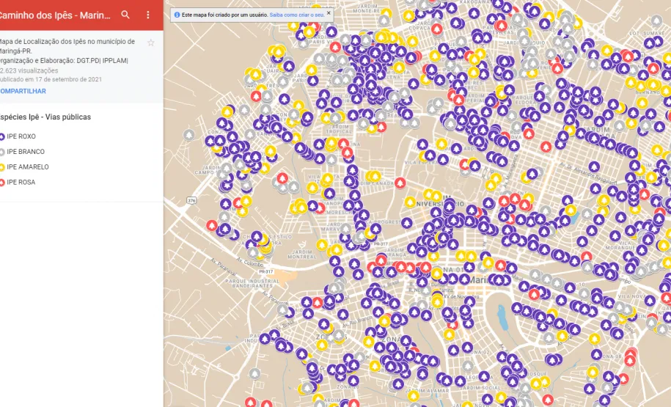Click the 'Espécies Ipê - Vias públicas' layer heading
Image resolution: width=671 pixels, height=407 pixels.
[x=45, y=117]
